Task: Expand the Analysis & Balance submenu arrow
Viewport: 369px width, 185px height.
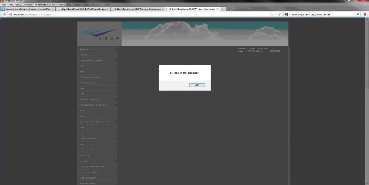Action: coord(115,83)
